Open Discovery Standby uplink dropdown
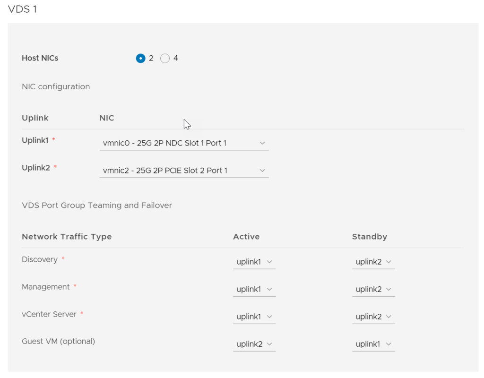Screen dimensions: 484x378 point(373,262)
